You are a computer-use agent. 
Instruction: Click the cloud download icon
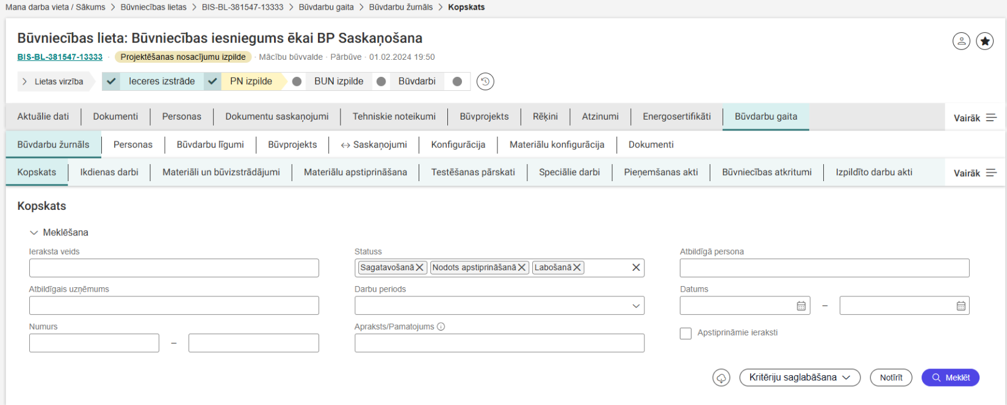tap(721, 378)
